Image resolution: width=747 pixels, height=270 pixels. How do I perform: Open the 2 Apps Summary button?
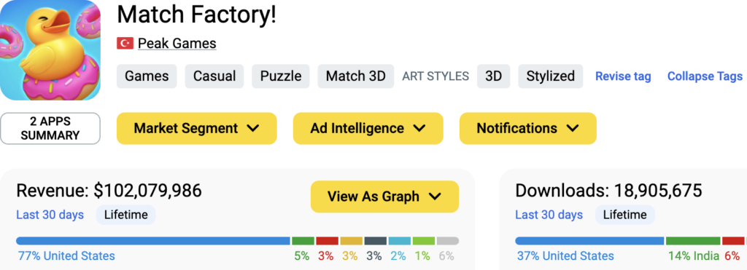pyautogui.click(x=50, y=128)
